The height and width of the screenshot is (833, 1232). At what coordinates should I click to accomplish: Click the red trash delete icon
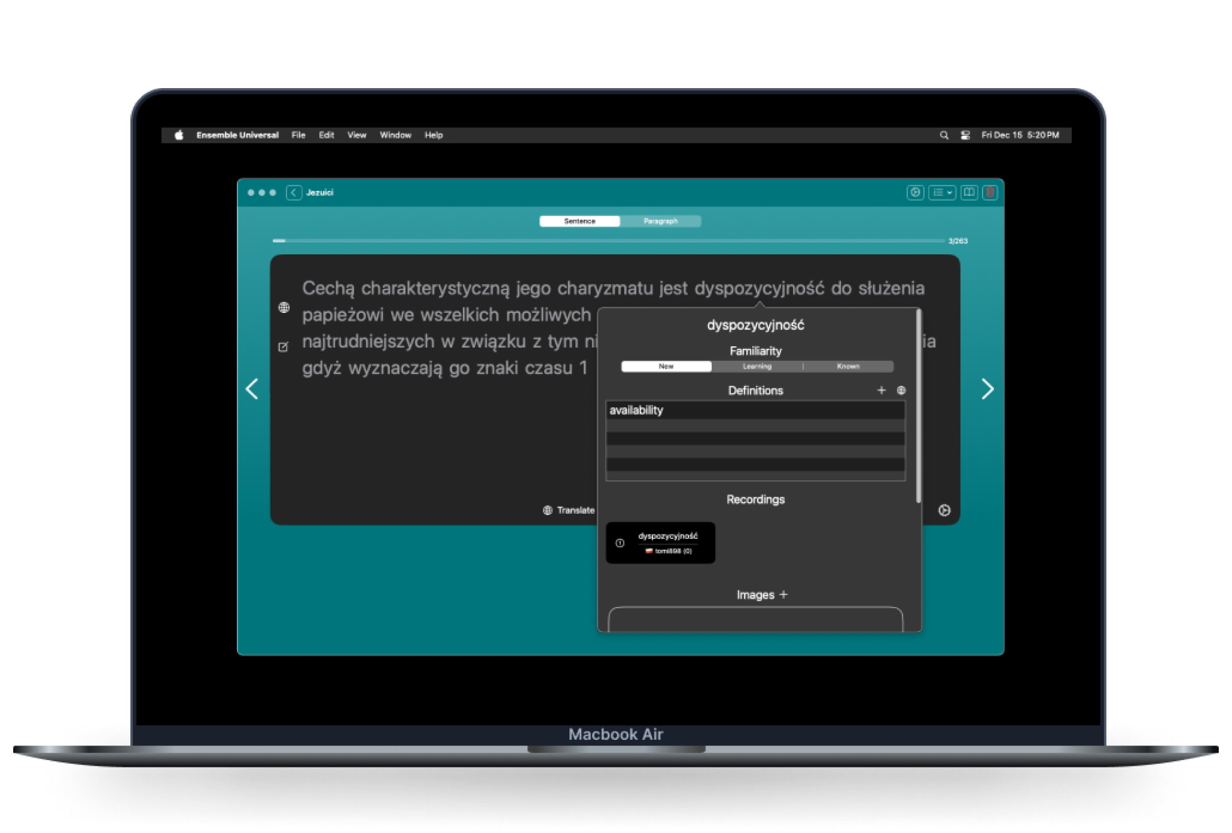point(990,193)
